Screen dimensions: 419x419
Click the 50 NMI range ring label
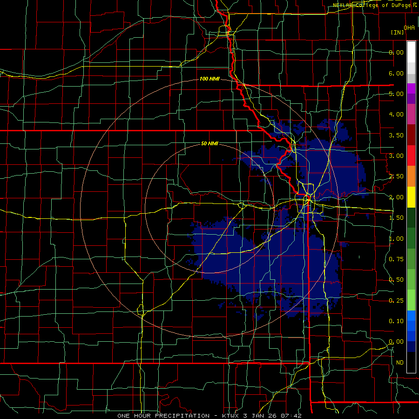[209, 143]
